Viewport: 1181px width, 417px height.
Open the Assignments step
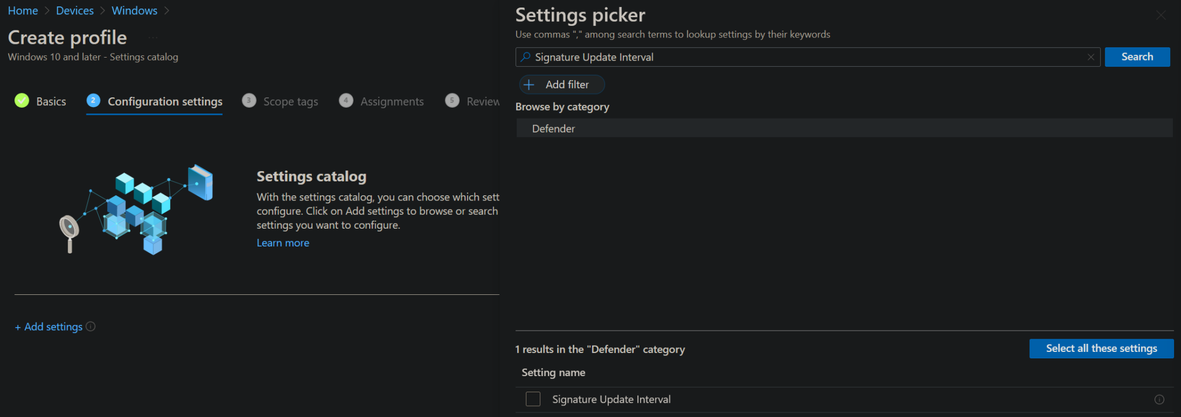[392, 101]
